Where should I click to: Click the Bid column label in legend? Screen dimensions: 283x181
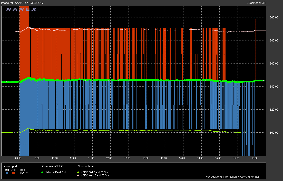click(7, 170)
